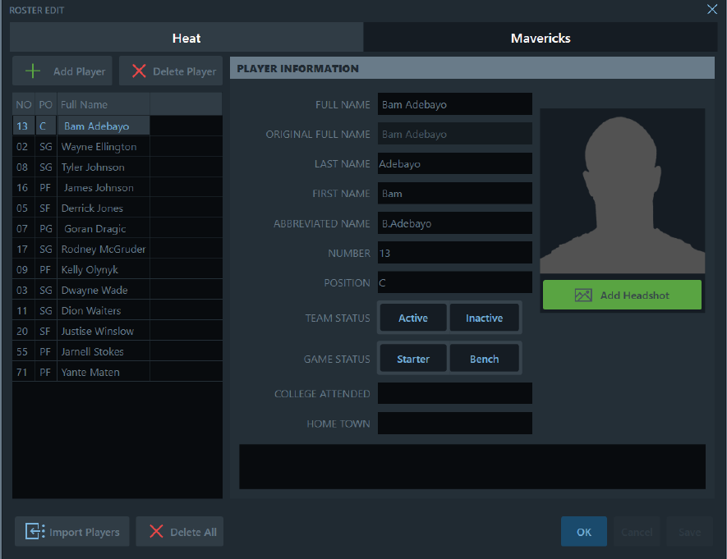Mark player as Starter

pyautogui.click(x=413, y=359)
